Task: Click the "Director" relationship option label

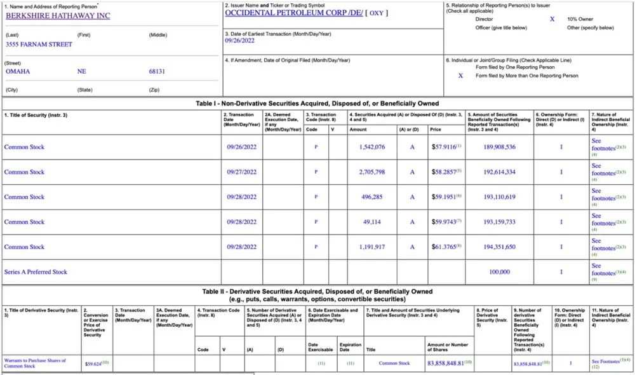Action: point(484,19)
